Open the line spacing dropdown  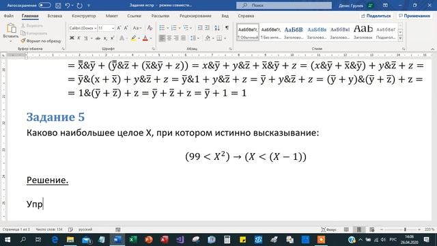coord(194,38)
